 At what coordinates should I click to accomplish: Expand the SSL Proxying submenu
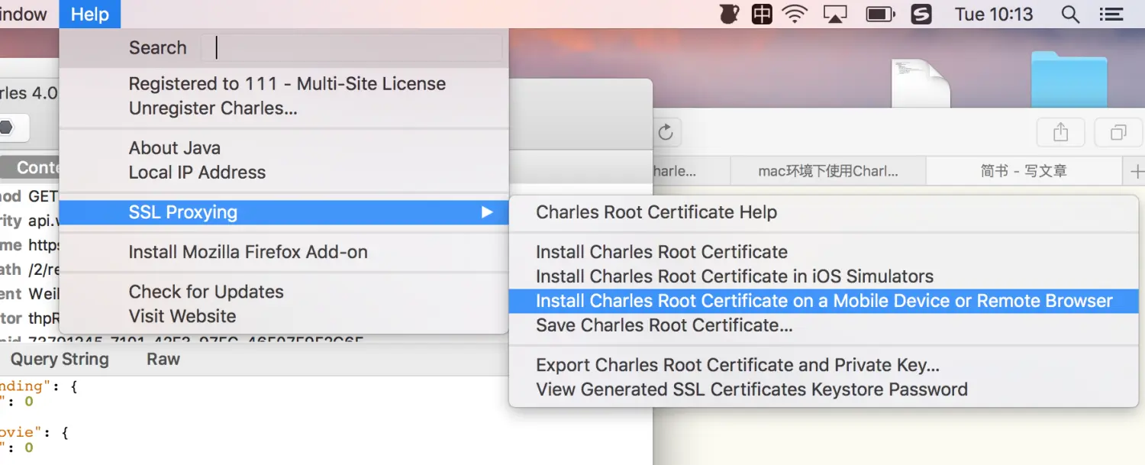(284, 212)
